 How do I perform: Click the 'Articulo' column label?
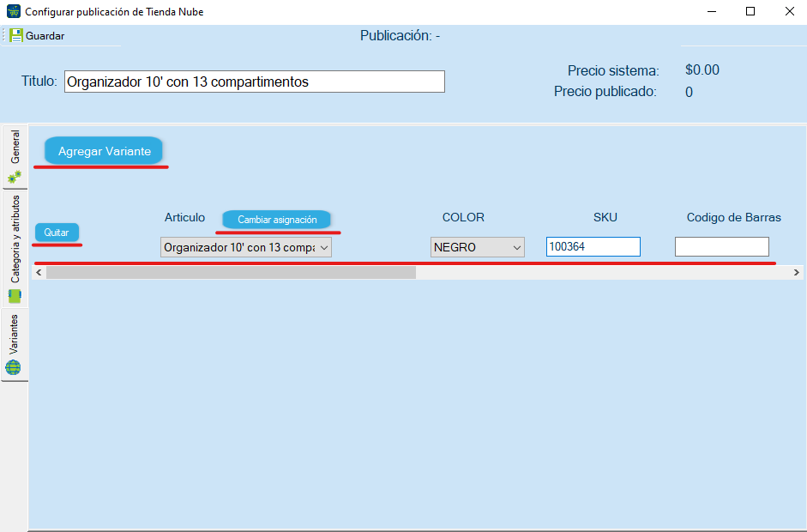(184, 217)
